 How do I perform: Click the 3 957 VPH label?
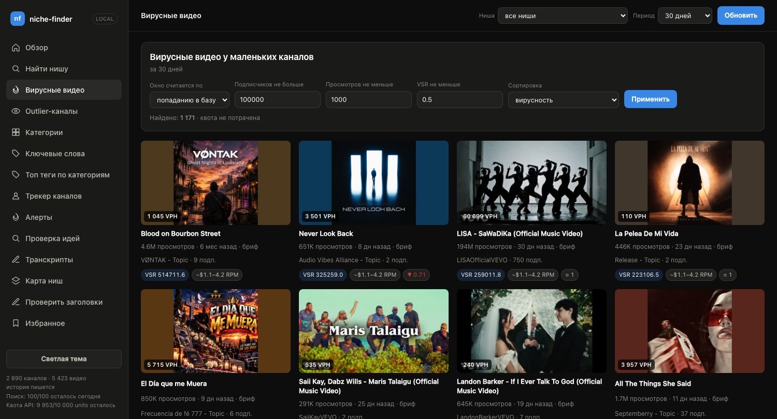tap(636, 365)
